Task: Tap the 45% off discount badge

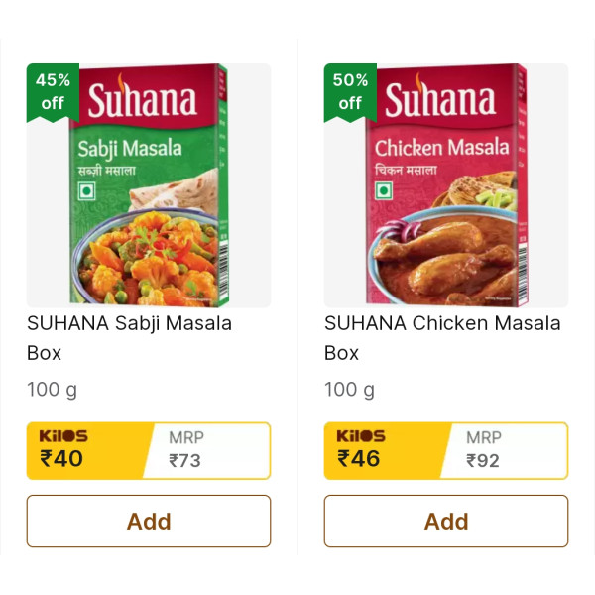Action: [x=53, y=92]
